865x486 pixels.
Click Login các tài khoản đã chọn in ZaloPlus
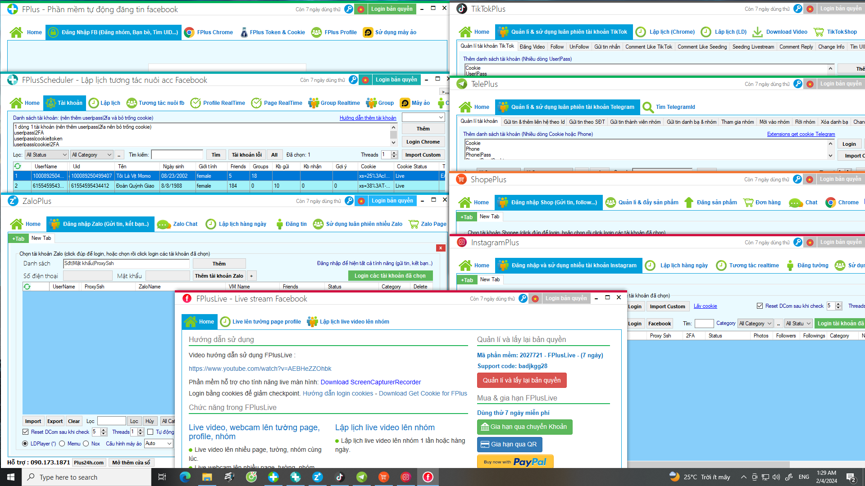pos(390,276)
